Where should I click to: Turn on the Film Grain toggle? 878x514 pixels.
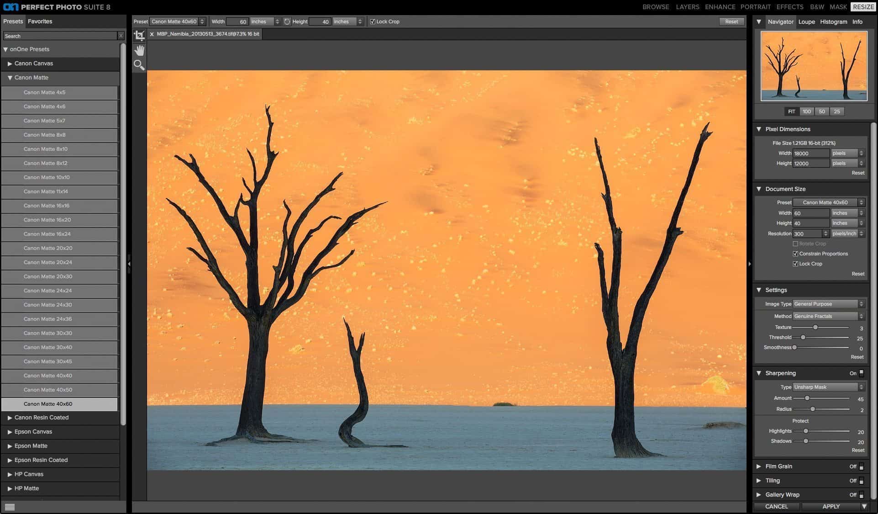coord(861,466)
